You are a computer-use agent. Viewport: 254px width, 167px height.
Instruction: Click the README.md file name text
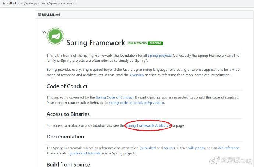(x=51, y=15)
